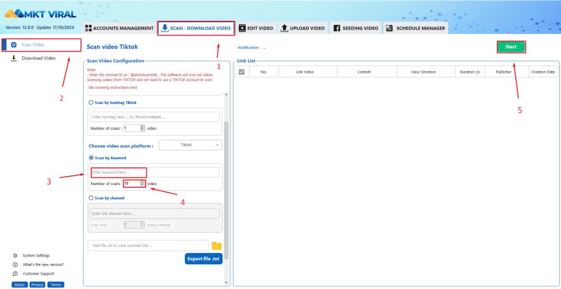Click the Scan Video camera icon

(14, 45)
